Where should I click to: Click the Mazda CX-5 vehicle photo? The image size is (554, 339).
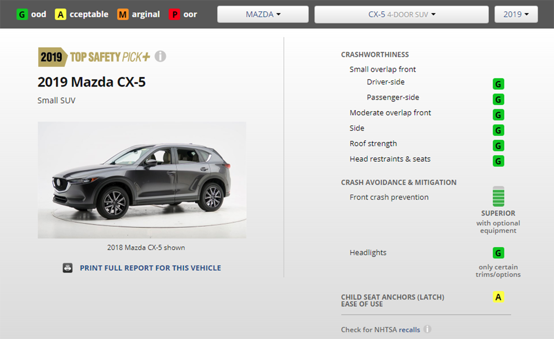(x=142, y=180)
